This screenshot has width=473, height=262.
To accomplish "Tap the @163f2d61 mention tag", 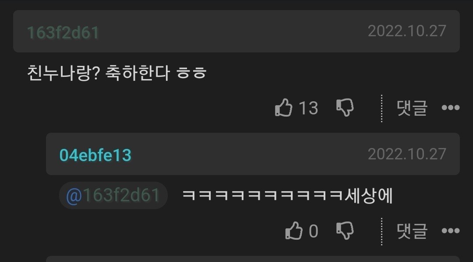I will [x=113, y=195].
